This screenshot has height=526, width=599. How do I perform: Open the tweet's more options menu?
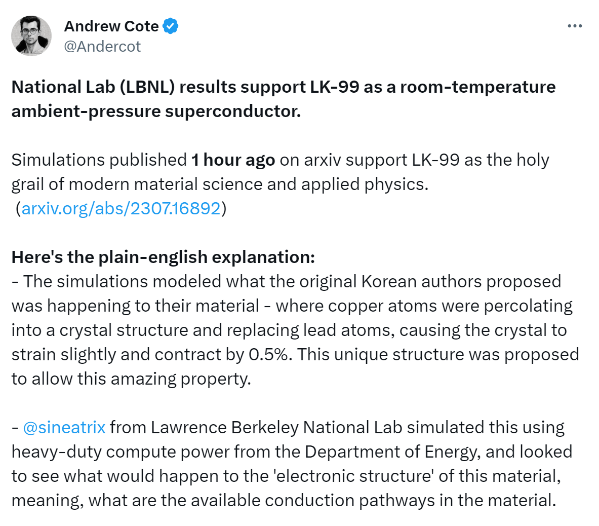(x=575, y=26)
